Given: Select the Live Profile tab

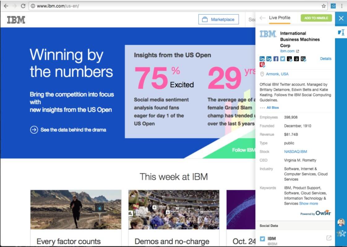Looking at the screenshot, I should pos(279,18).
